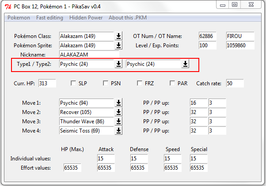266x186 pixels.
Task: Click Move 1 PP field showing 16
Action: coord(199,102)
